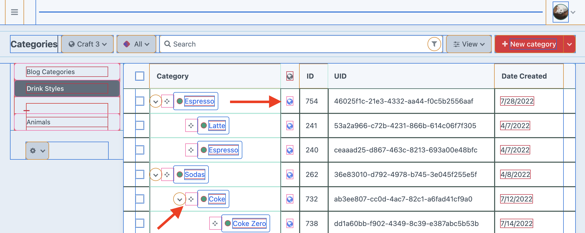Select Animals group in sidebar
Image resolution: width=585 pixels, height=233 pixels.
(x=67, y=122)
